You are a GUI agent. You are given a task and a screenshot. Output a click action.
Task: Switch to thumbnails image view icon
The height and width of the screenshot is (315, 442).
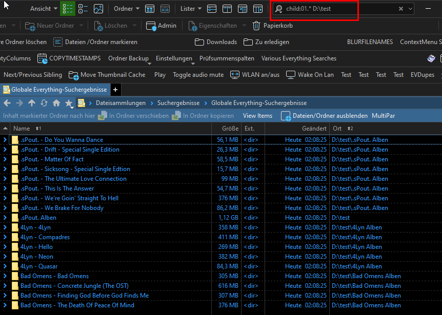pos(98,9)
